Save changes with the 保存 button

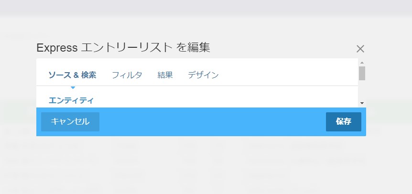coord(344,121)
